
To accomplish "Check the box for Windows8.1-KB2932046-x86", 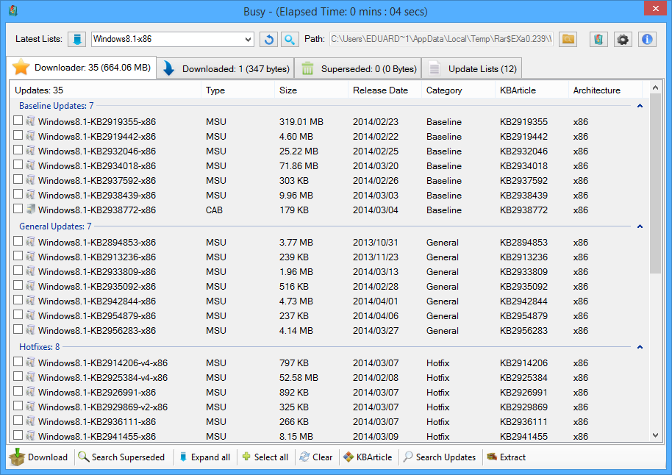I will point(18,149).
